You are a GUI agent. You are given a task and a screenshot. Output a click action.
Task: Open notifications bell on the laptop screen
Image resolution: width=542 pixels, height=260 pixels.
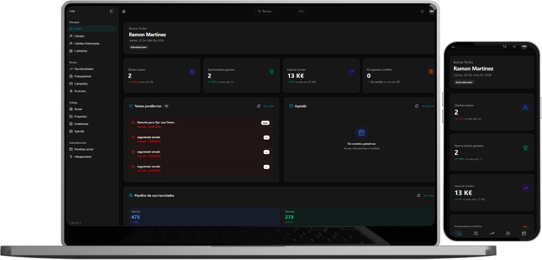tap(422, 11)
